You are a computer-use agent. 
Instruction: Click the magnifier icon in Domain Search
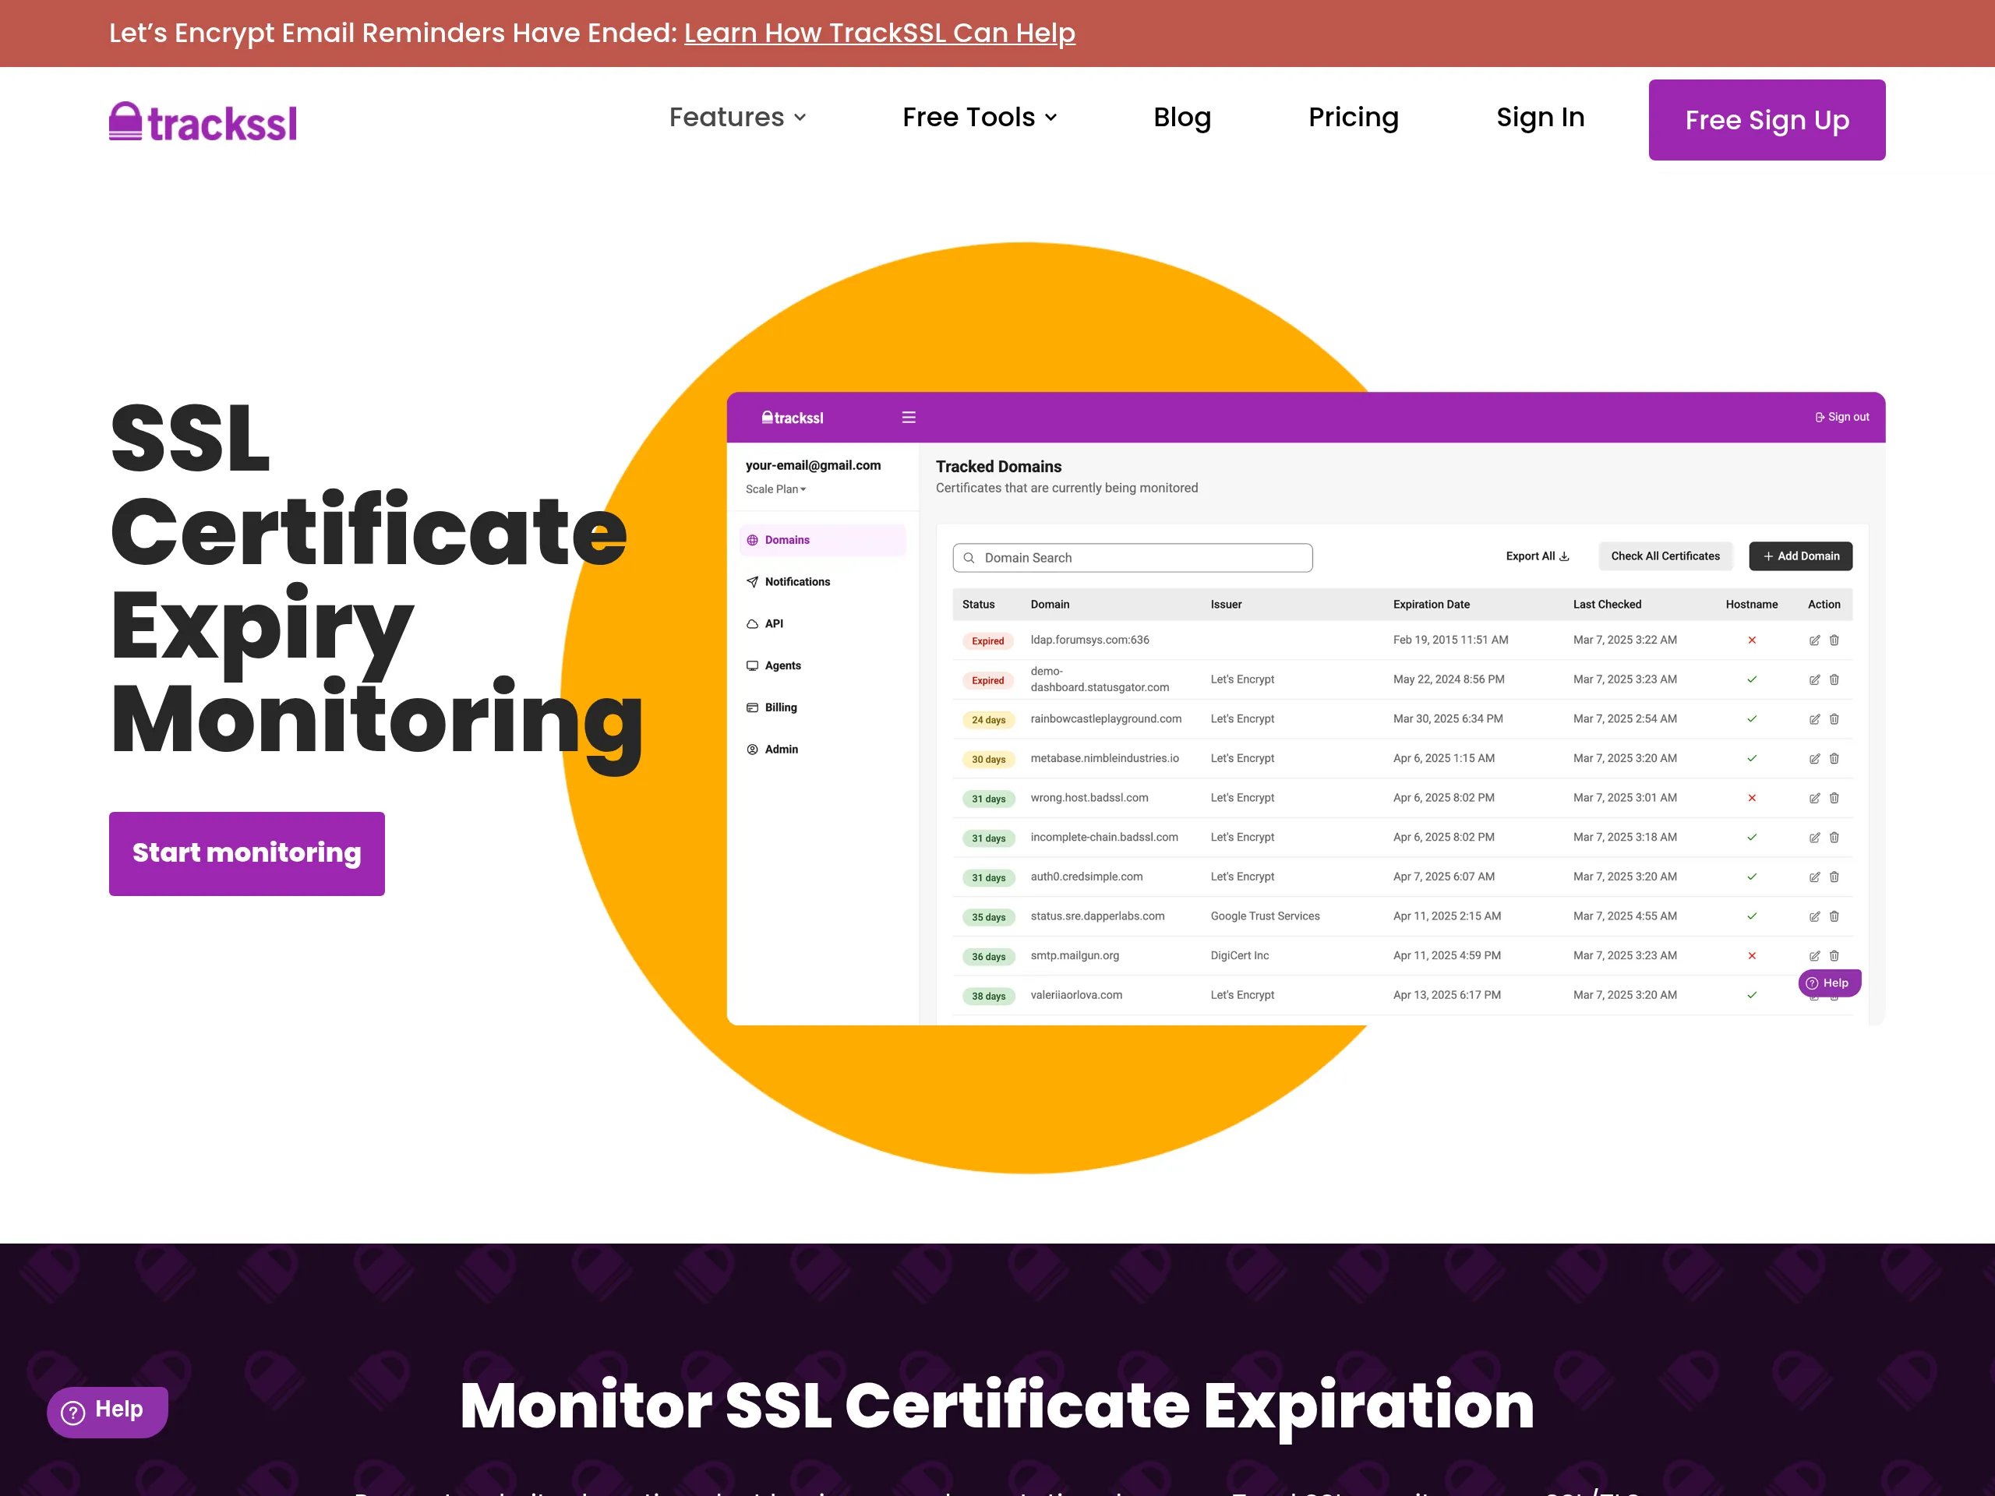click(x=969, y=558)
